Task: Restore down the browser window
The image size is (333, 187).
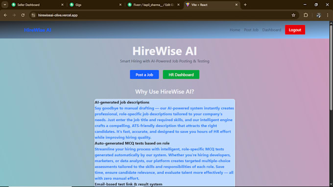Action: point(316,5)
